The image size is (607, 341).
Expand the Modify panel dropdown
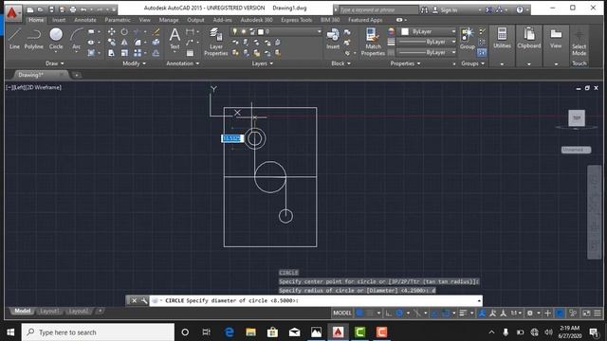click(134, 63)
